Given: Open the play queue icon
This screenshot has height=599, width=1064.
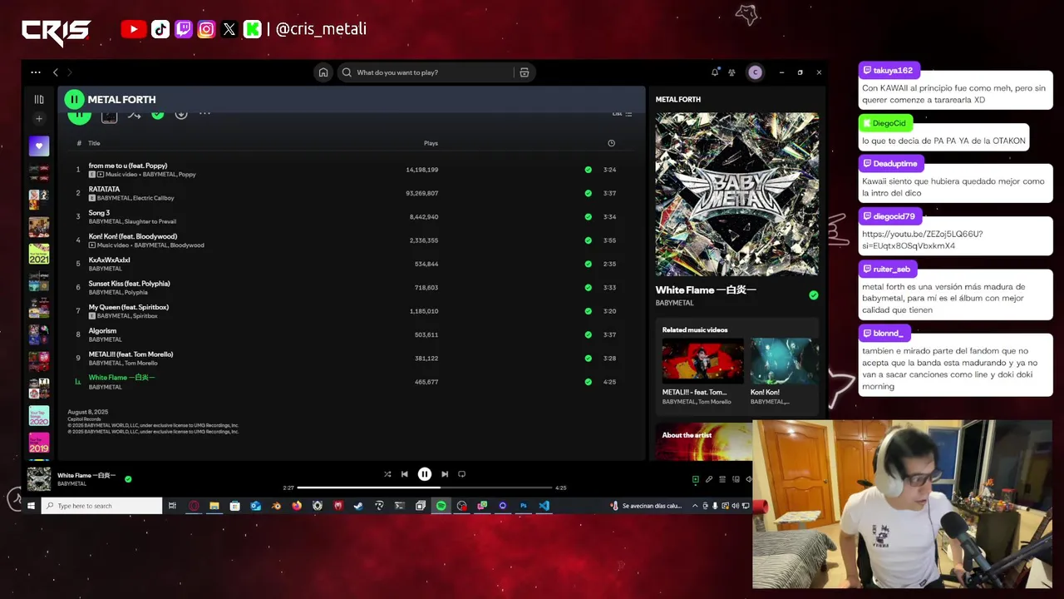Looking at the screenshot, I should tap(722, 479).
